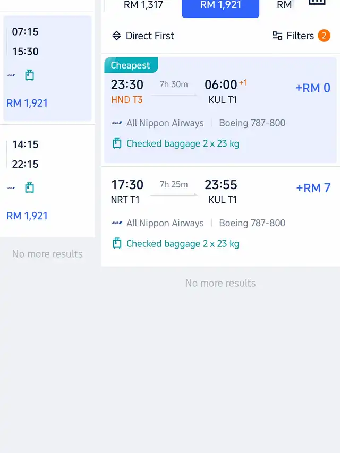The height and width of the screenshot is (453, 340).
Task: Click baggage icon on the 07:15 flight card
Action: [30, 75]
